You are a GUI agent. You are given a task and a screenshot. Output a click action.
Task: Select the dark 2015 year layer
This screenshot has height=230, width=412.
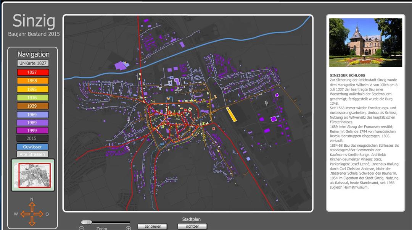pos(32,138)
